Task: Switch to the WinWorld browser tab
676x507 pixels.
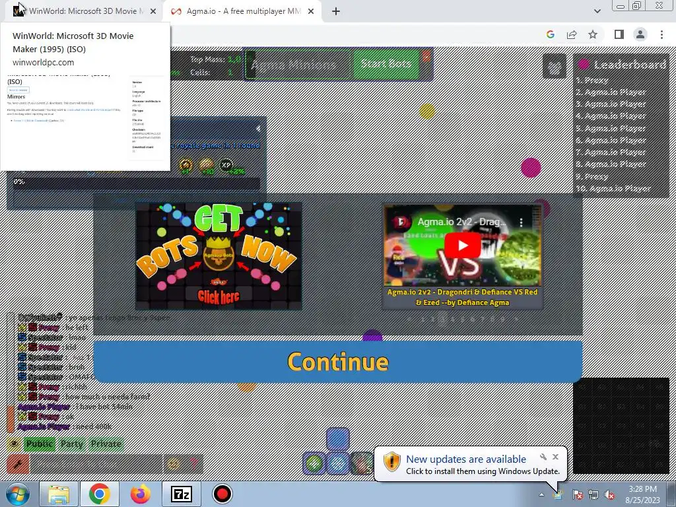Action: (83, 11)
